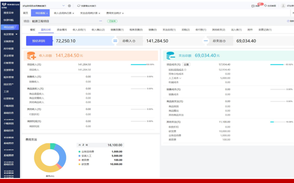This screenshot has width=294, height=183.
Task: Click the 研发费 yellow legend swatch
Action: (x=79, y=164)
